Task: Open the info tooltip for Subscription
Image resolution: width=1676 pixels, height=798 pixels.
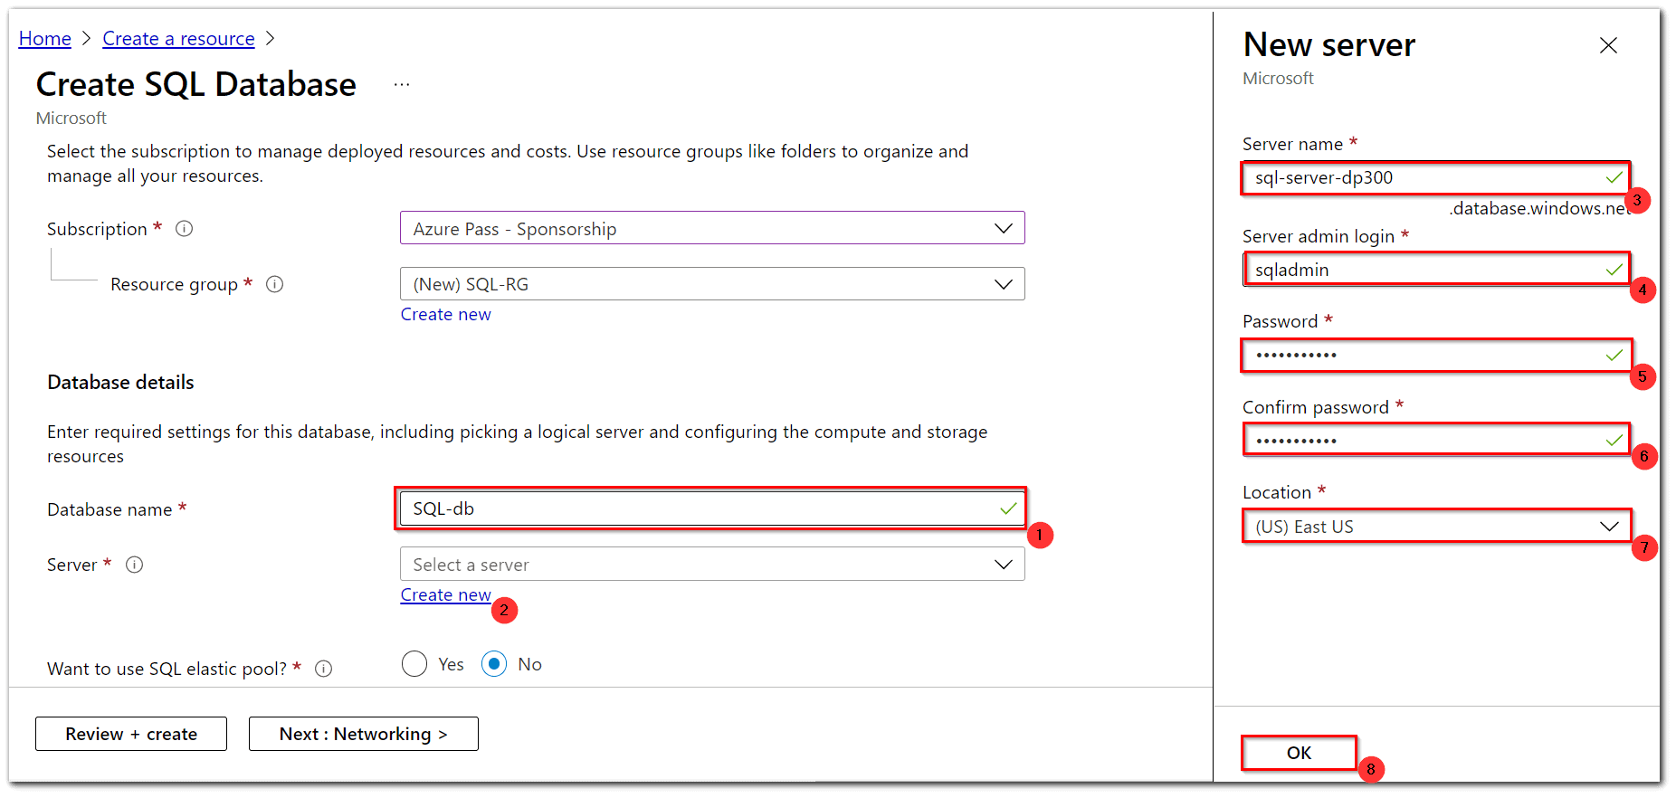Action: [185, 228]
